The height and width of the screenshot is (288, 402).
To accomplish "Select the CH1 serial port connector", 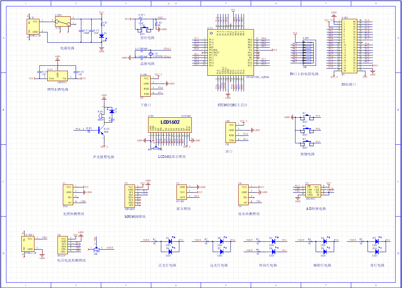I will click(230, 133).
